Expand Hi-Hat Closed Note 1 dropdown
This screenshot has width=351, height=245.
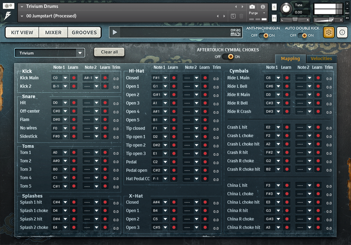click(x=160, y=78)
